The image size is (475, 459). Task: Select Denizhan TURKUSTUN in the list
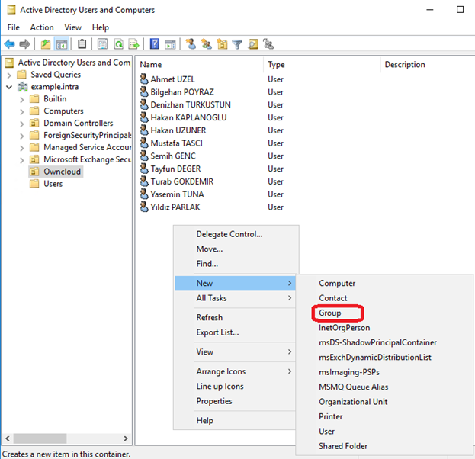(191, 104)
